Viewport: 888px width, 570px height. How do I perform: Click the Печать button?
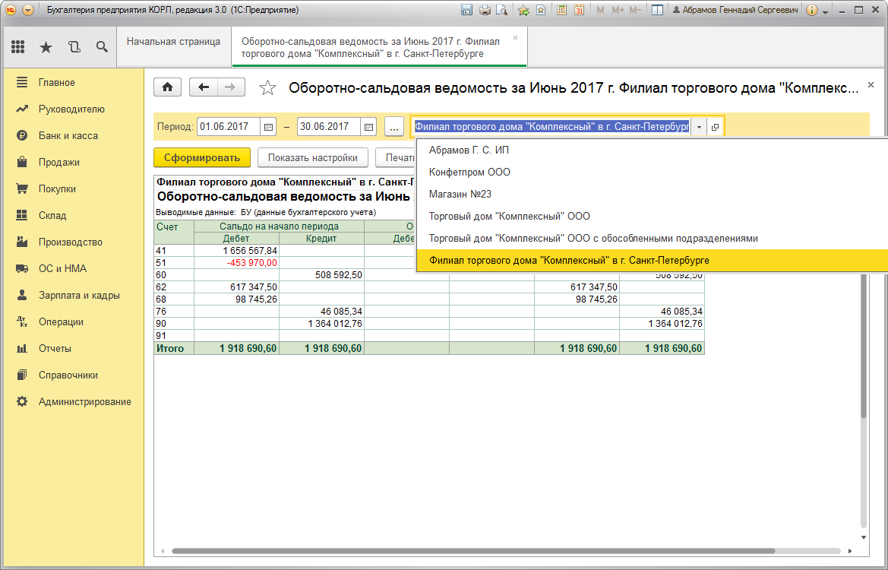[396, 158]
